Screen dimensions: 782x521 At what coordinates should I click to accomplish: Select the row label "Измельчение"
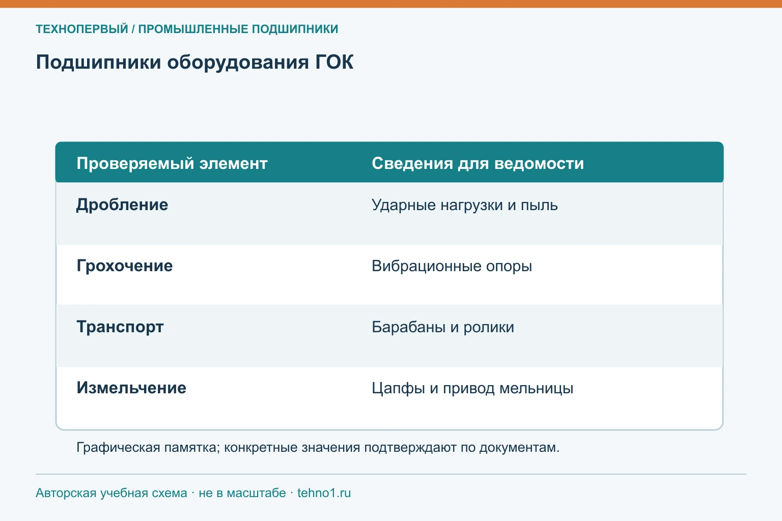131,388
